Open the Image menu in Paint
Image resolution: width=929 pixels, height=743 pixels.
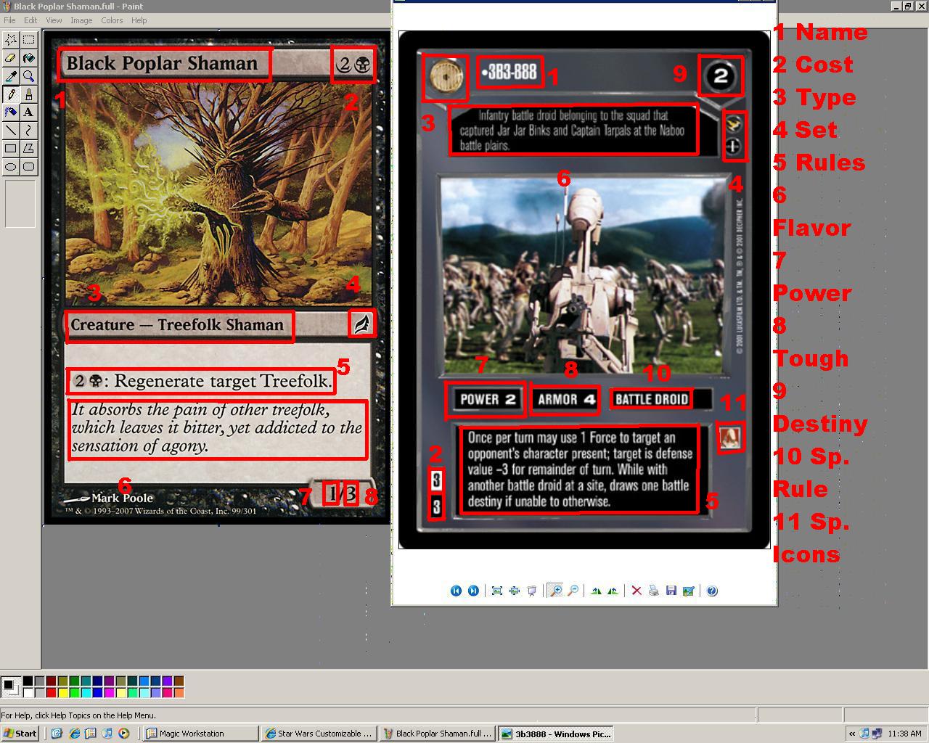[x=81, y=20]
